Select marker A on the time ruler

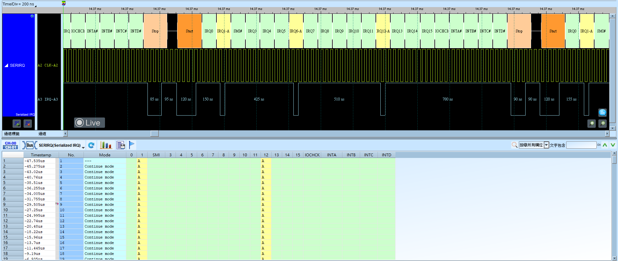pos(63,3)
